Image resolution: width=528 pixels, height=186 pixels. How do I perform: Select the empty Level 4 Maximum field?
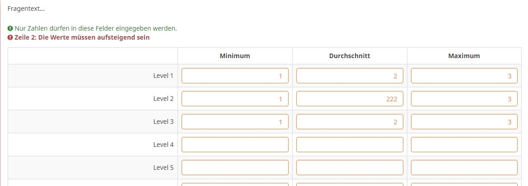[x=464, y=145]
